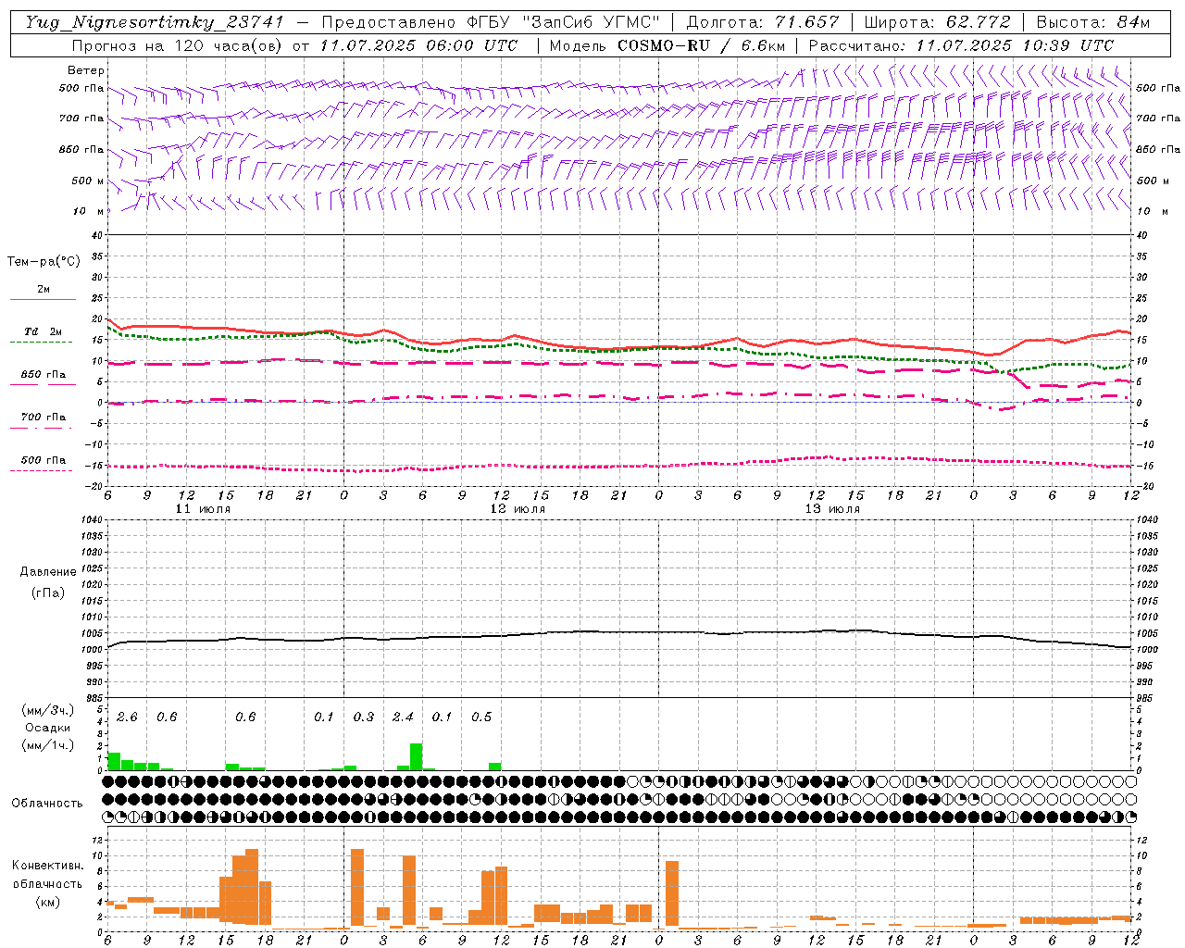Screen dimensions: 1185x948
Task: Select the Широта: 62.772 value
Action: pos(937,22)
